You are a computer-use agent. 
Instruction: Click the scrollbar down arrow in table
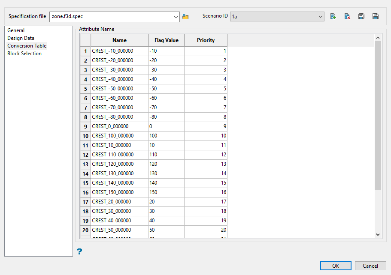tap(378, 234)
